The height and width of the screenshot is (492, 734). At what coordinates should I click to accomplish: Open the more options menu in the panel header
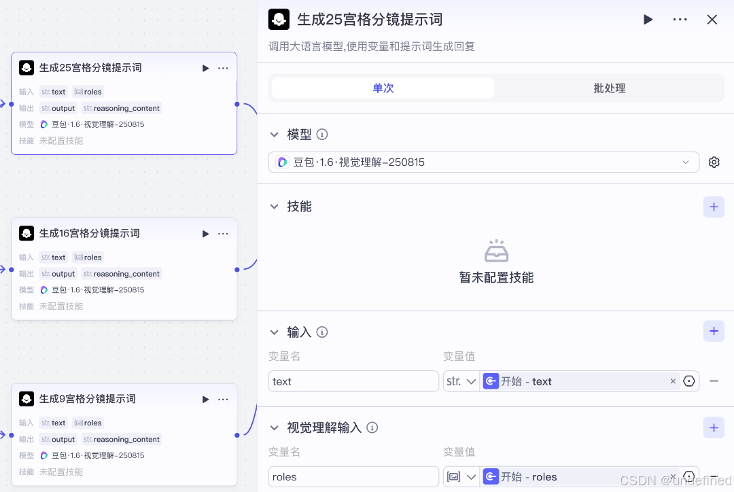680,20
